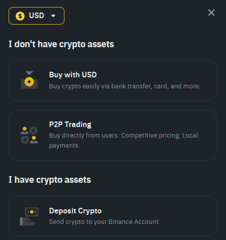Click the Deposit Crypto hand-and-cash icon
Image resolution: width=226 pixels, height=240 pixels.
click(29, 216)
